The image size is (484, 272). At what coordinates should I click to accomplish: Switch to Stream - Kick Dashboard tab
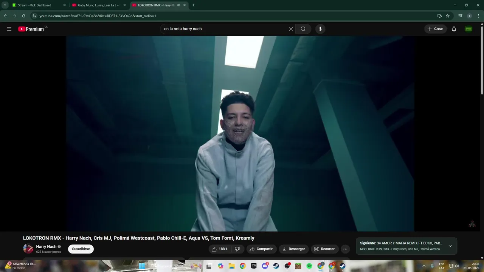pos(39,5)
